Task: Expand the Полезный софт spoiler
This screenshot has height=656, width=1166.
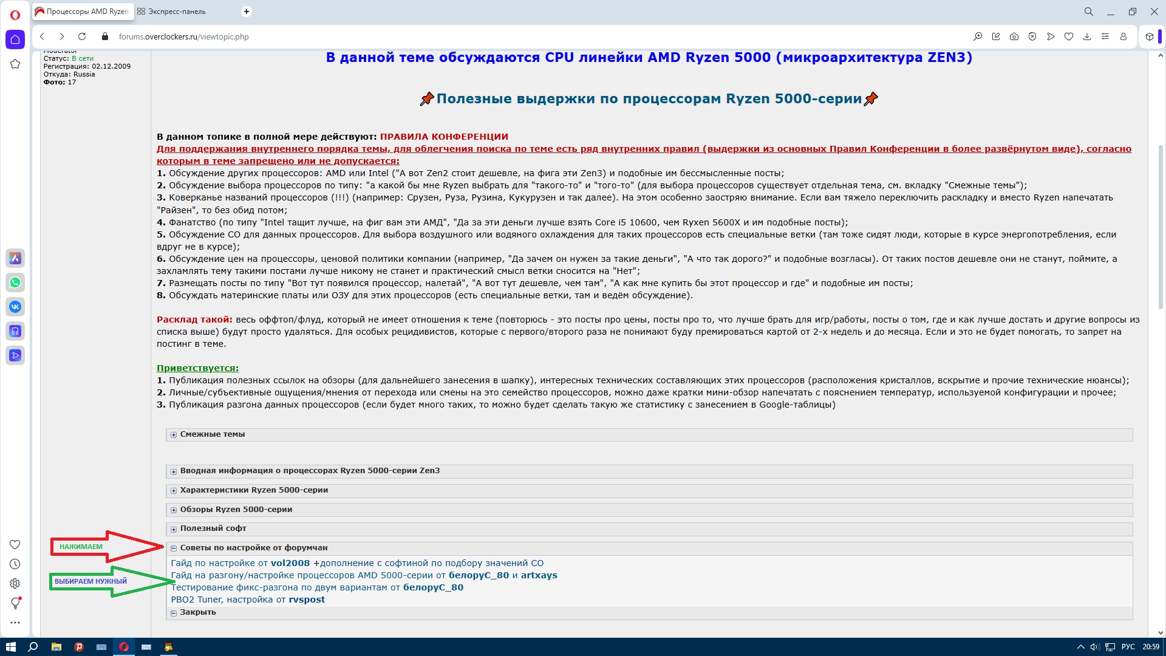Action: [213, 528]
